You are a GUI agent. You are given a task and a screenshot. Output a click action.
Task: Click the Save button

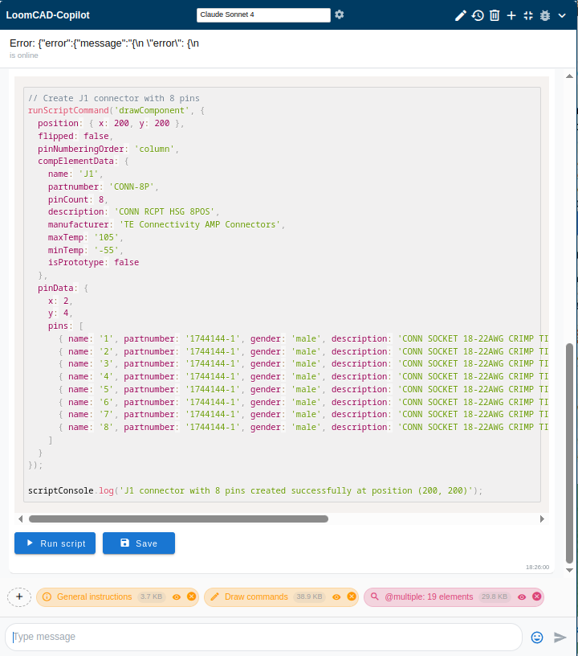[x=138, y=543]
